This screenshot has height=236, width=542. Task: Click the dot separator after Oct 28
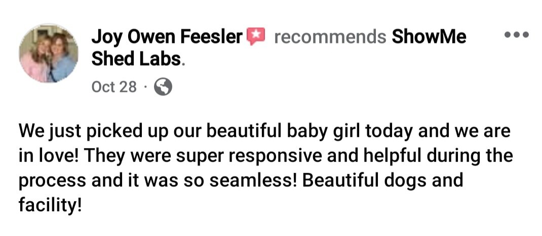pyautogui.click(x=145, y=86)
